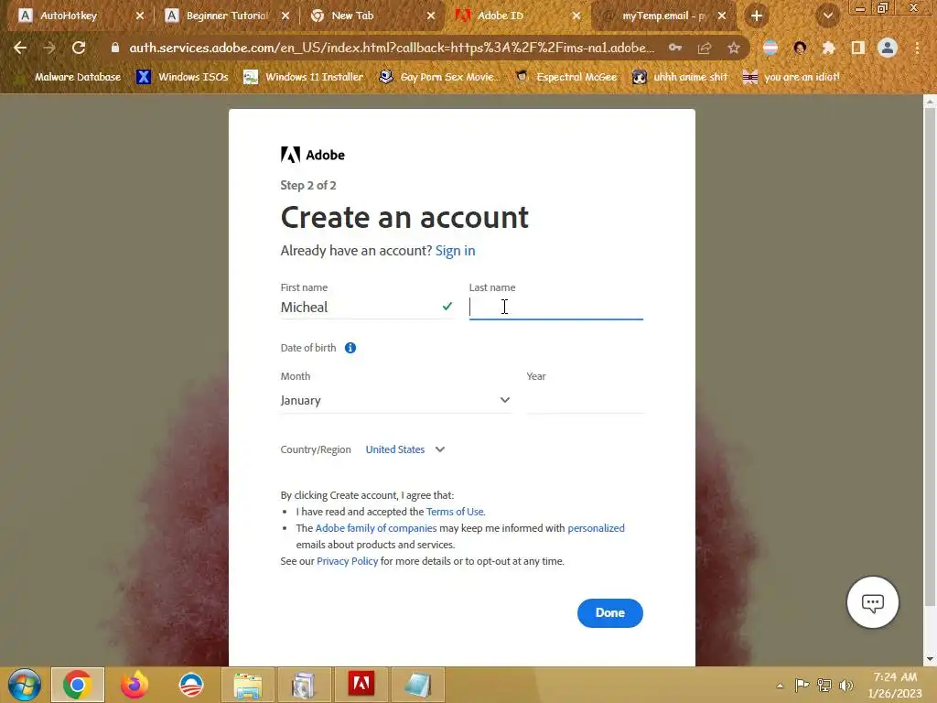Switch to the AutoHotkey tab
This screenshot has width=937, height=703.
[69, 16]
